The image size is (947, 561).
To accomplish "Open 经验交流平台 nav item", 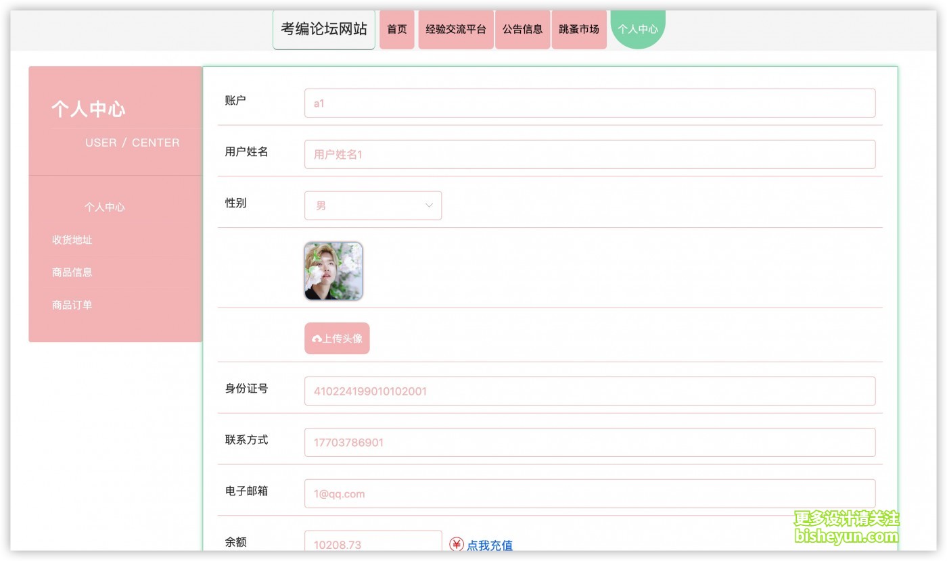I will pyautogui.click(x=456, y=30).
